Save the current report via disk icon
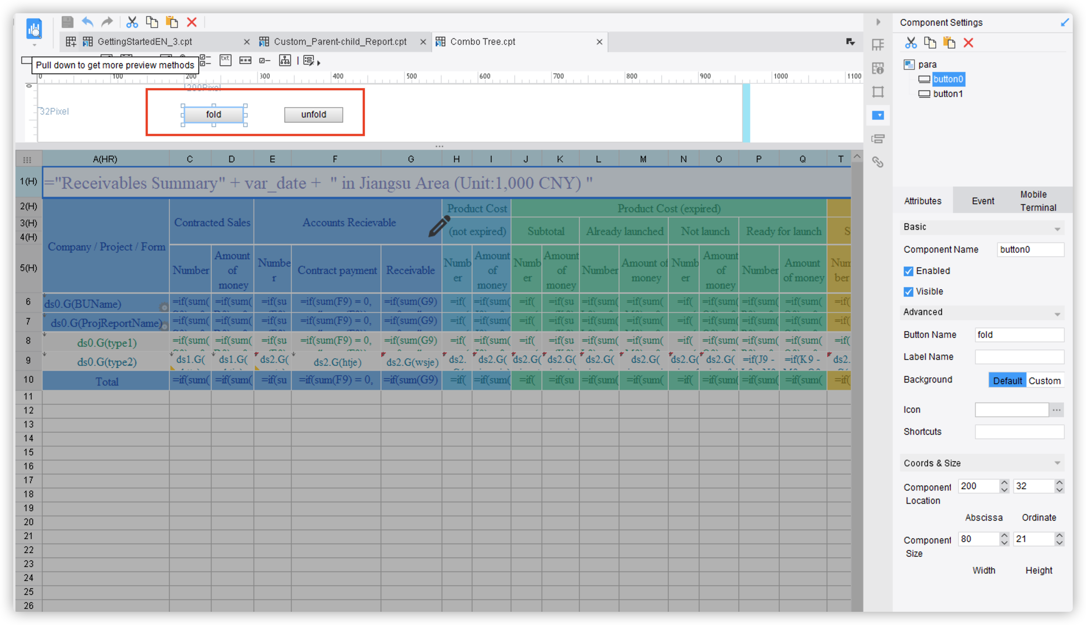Image resolution: width=1086 pixels, height=625 pixels. pos(68,22)
